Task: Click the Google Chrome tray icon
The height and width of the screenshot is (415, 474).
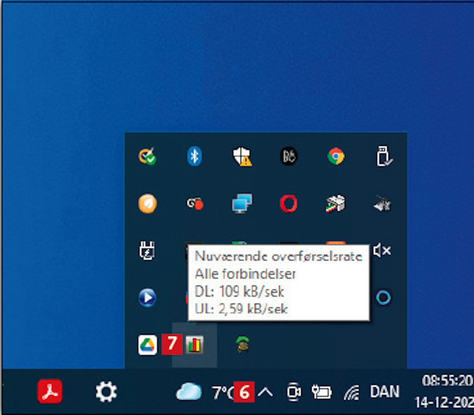Action: point(336,156)
